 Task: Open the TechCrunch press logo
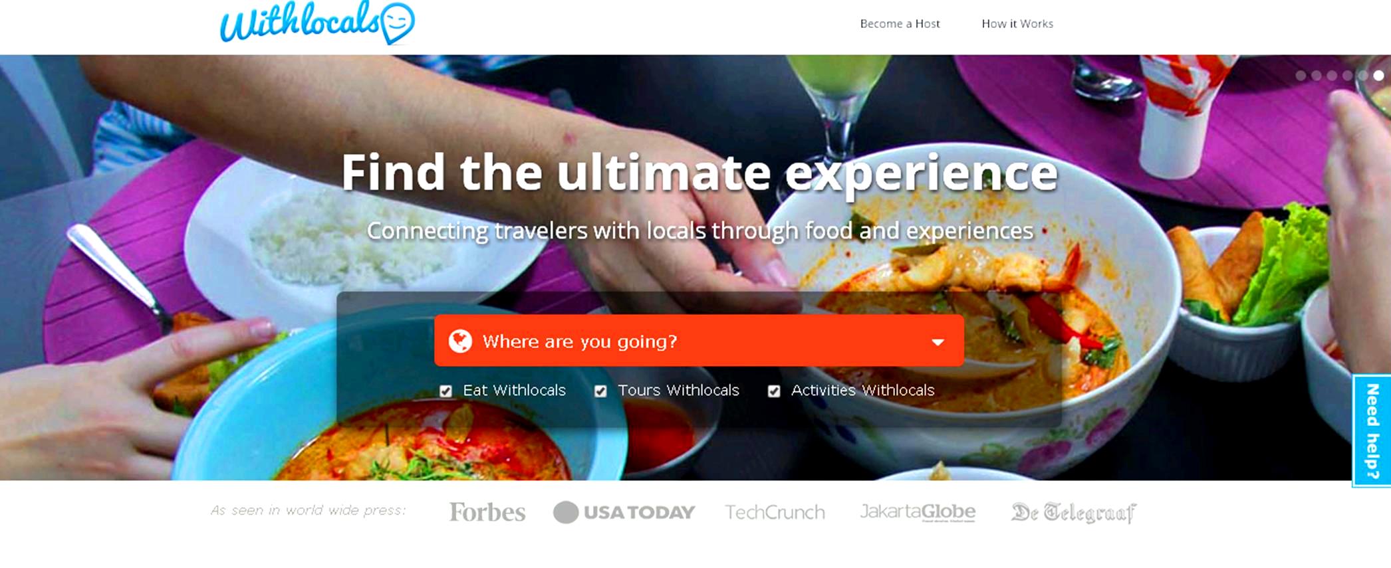775,512
